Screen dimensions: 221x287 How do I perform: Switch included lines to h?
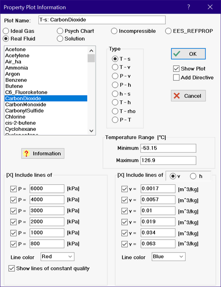click(193, 176)
